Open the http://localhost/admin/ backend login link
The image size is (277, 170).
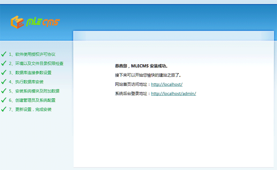click(x=173, y=94)
